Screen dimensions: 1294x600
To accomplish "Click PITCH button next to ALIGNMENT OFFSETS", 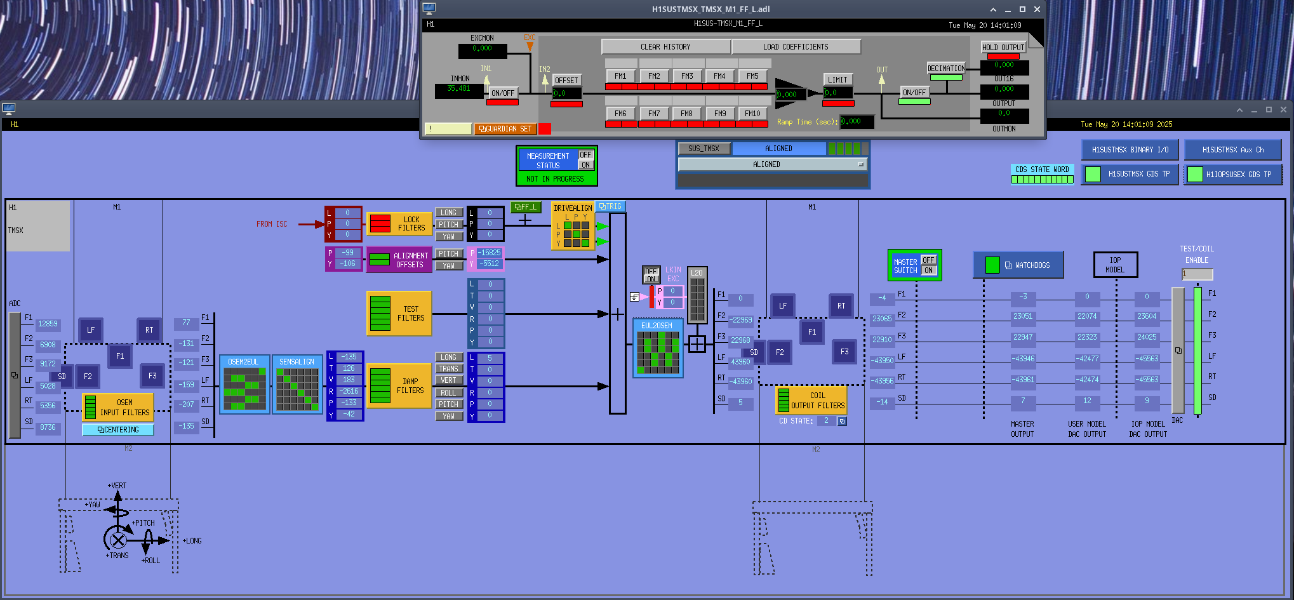I will pyautogui.click(x=449, y=254).
